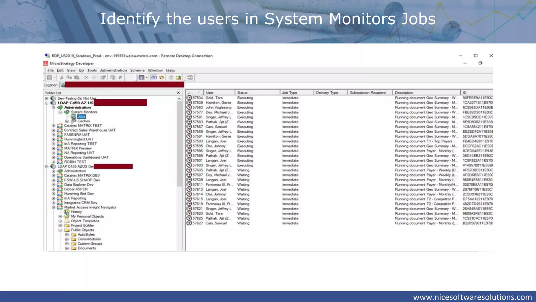
Task: Click the MicroStrategy Developer app icon in title bar
Action: pos(46,63)
